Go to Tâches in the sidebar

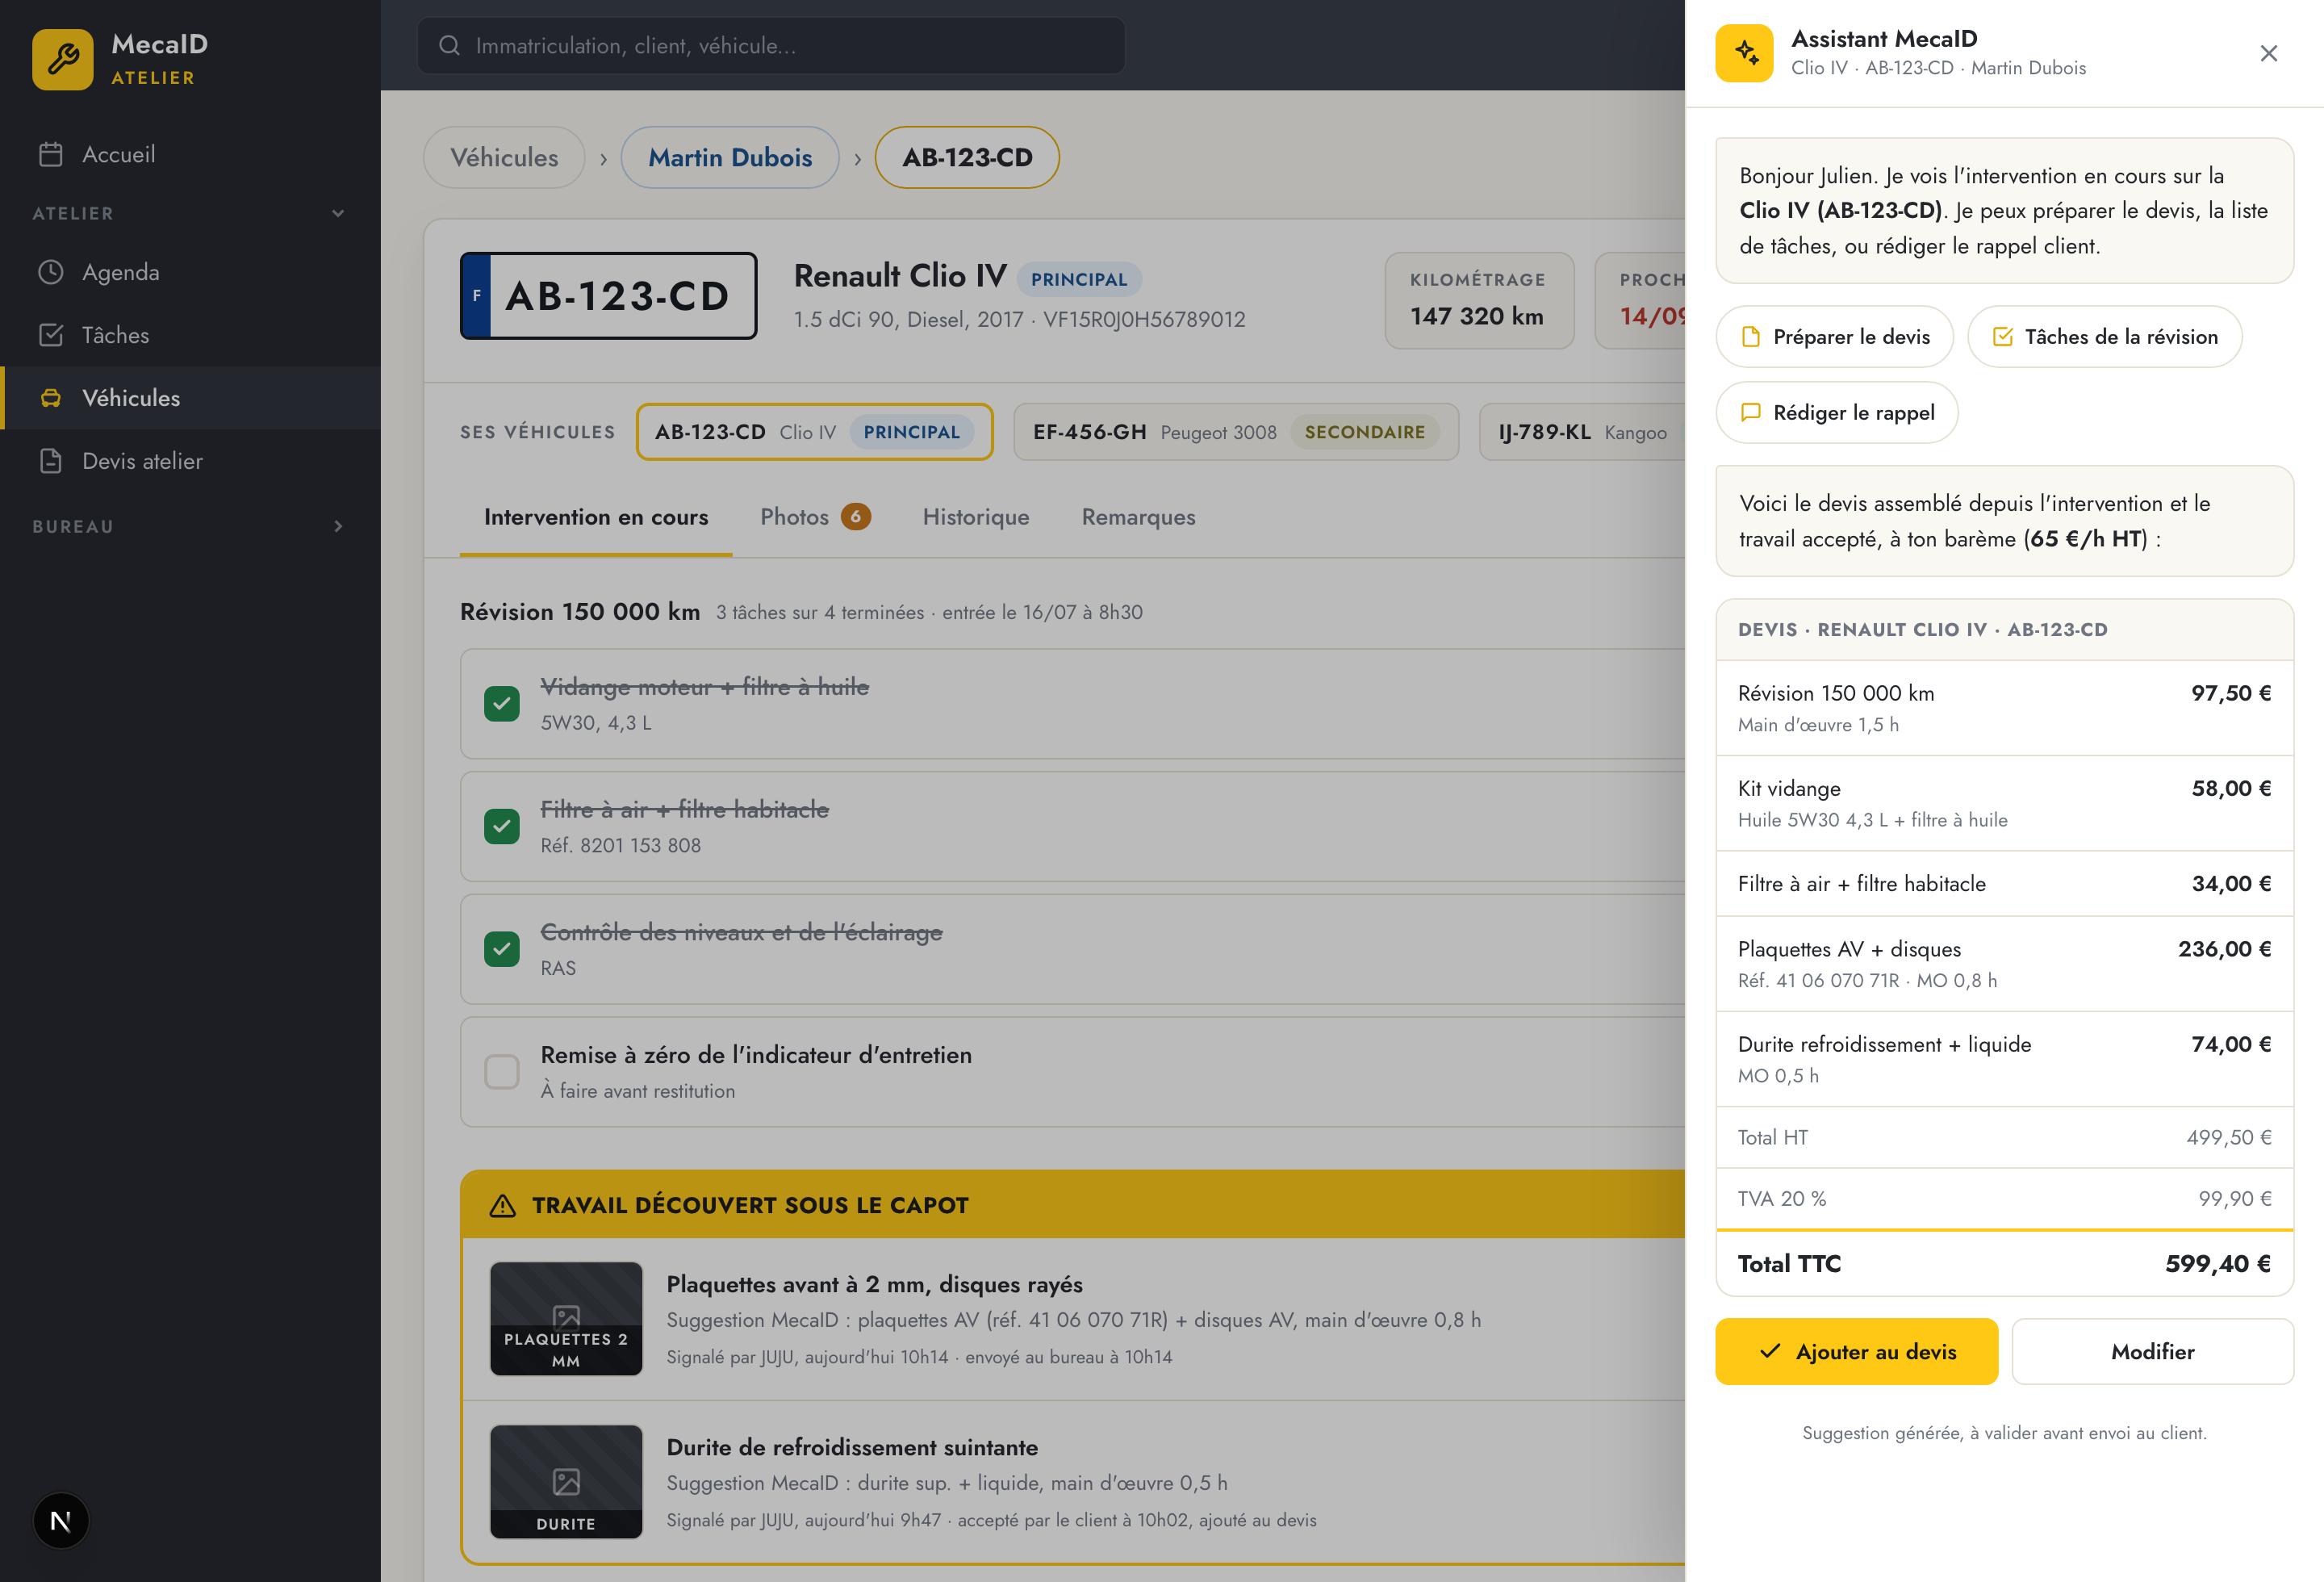click(190, 335)
